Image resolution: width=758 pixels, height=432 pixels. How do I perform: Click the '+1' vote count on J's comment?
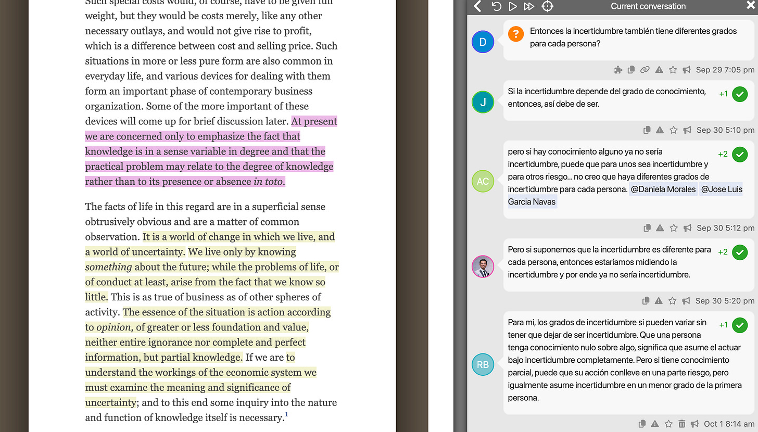click(x=723, y=94)
